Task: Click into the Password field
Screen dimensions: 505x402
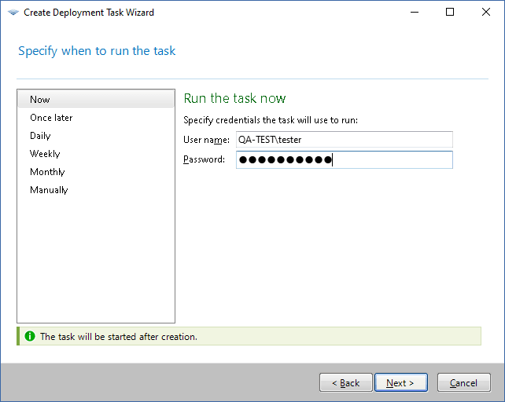Action: click(x=344, y=160)
